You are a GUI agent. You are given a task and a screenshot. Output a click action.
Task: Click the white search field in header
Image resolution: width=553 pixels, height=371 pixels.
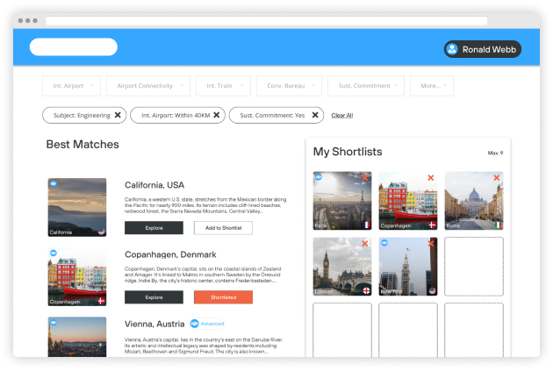tap(73, 47)
